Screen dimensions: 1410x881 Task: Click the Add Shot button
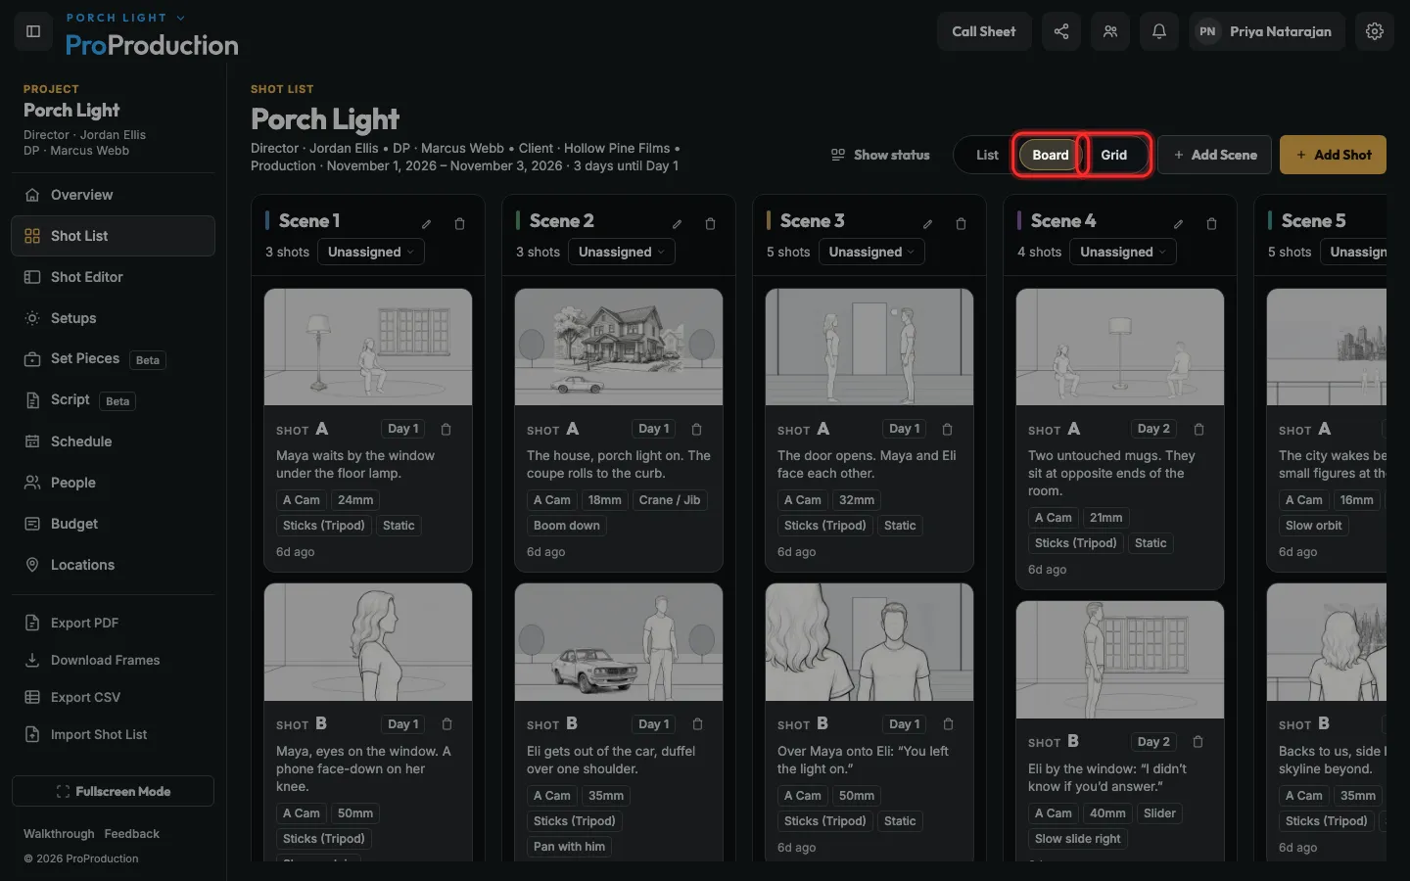tap(1333, 155)
